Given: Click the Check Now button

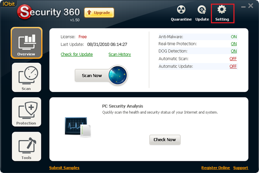Looking at the screenshot, I should click(165, 140).
